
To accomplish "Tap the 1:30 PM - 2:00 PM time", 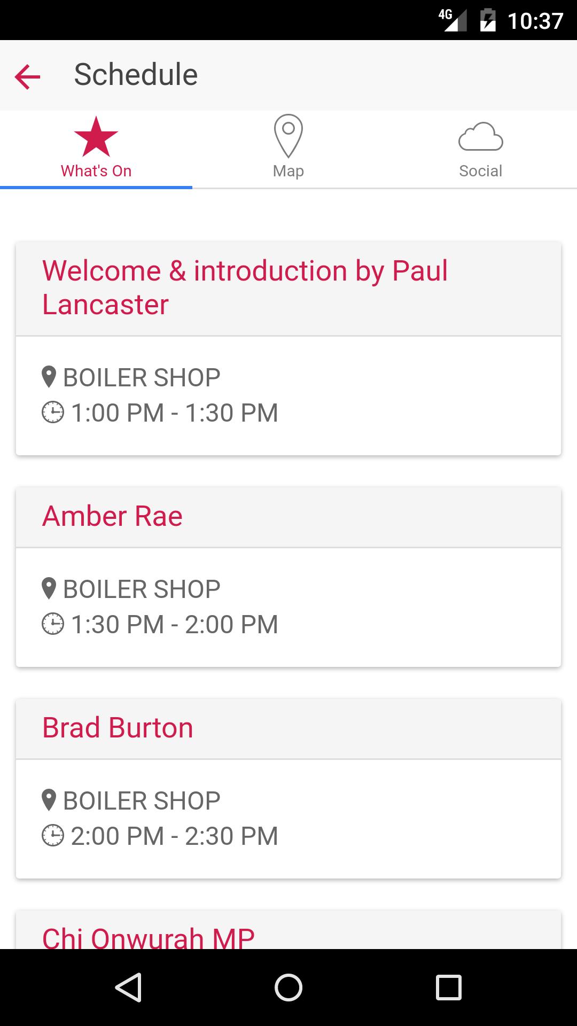I will coord(174,624).
